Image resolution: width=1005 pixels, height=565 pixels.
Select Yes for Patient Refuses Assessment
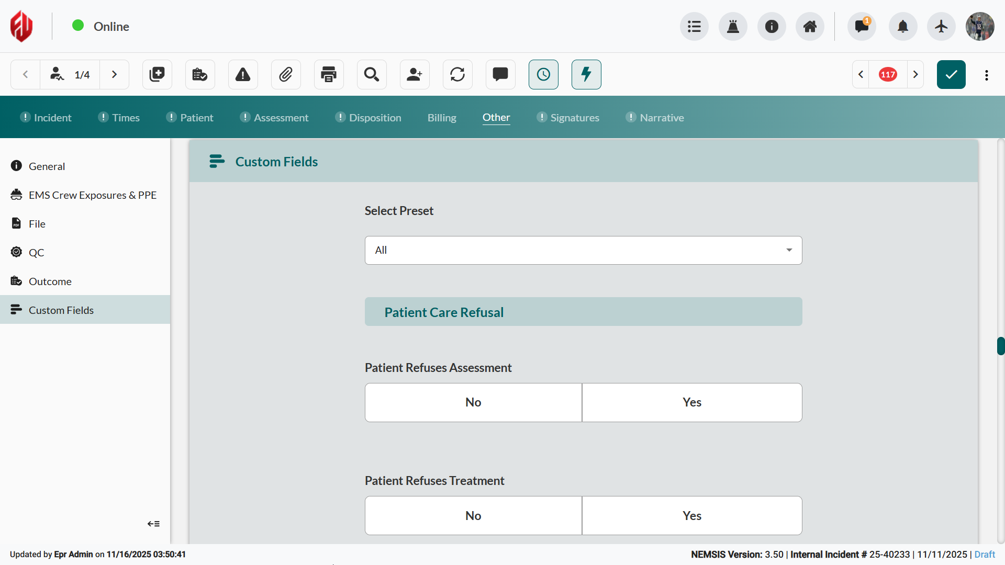[691, 402]
